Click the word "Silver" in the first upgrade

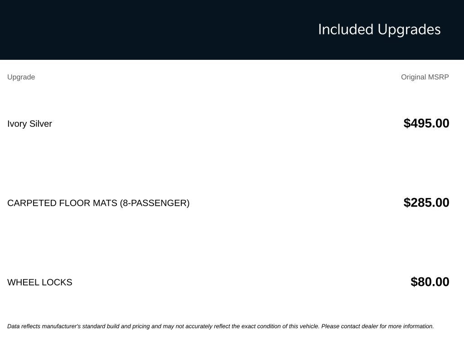coord(40,123)
